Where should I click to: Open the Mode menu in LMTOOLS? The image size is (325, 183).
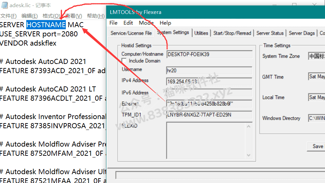[146, 23]
